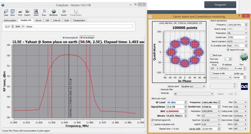Viewport: 251px width, 134px height.
Task: Open the Polarization V/R dropdown
Action: point(237,33)
